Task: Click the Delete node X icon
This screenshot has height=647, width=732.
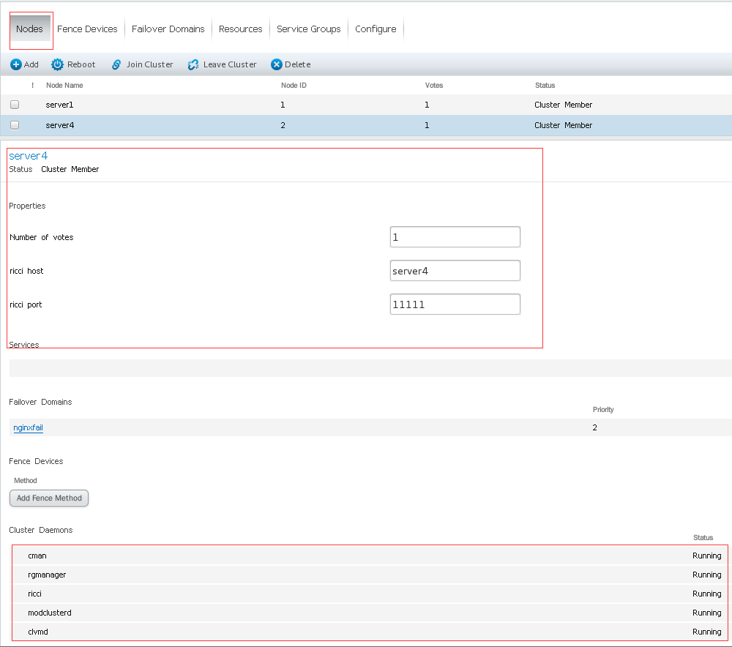Action: click(277, 64)
